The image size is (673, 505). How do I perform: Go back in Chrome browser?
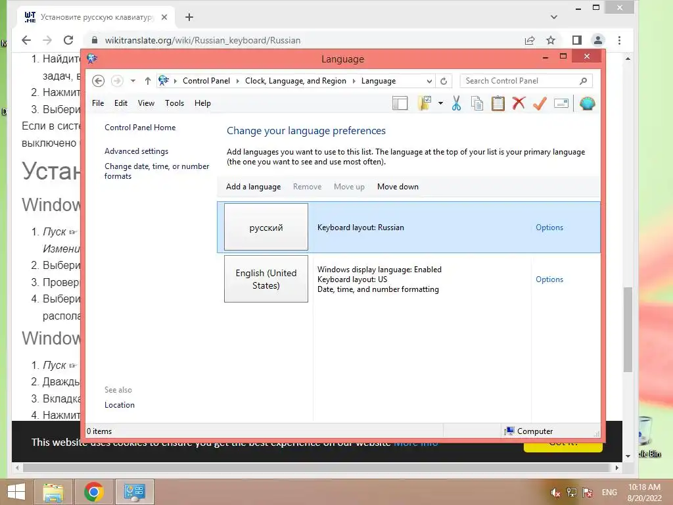26,40
